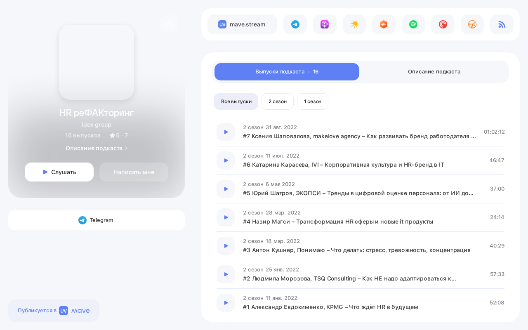Open the RSS feed icon

click(502, 24)
